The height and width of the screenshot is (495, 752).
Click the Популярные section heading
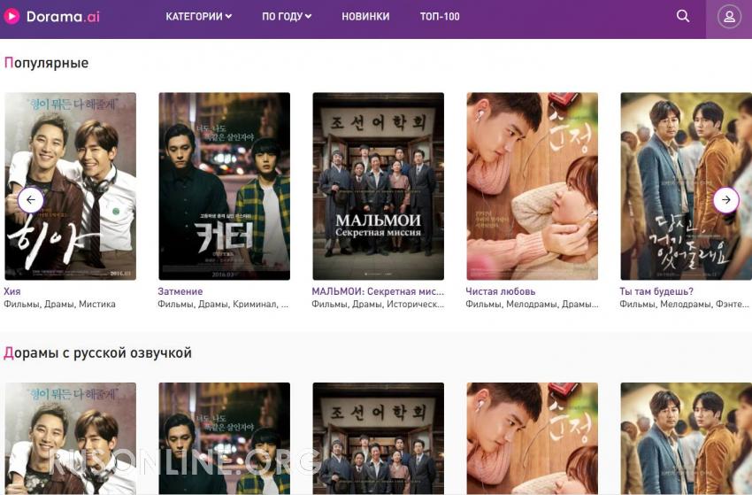(x=46, y=63)
